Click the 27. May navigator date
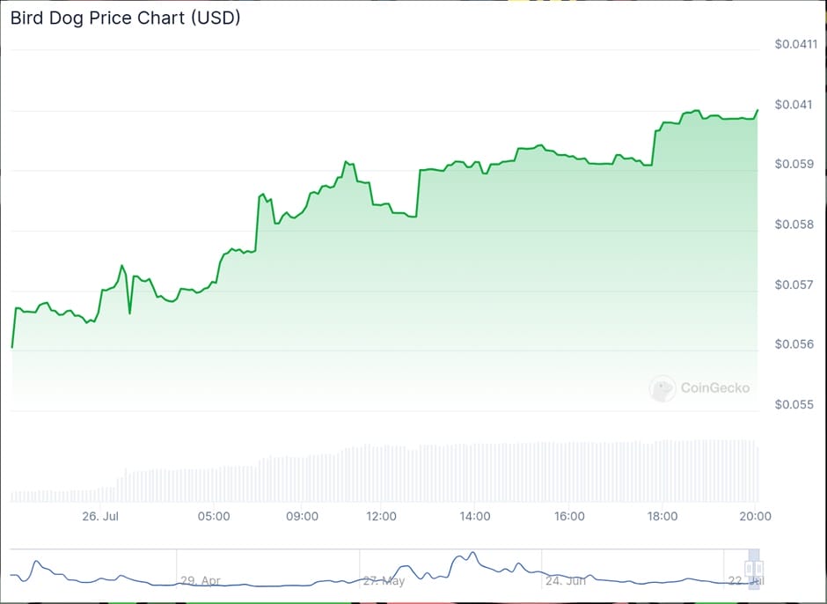Image resolution: width=827 pixels, height=604 pixels. point(384,581)
